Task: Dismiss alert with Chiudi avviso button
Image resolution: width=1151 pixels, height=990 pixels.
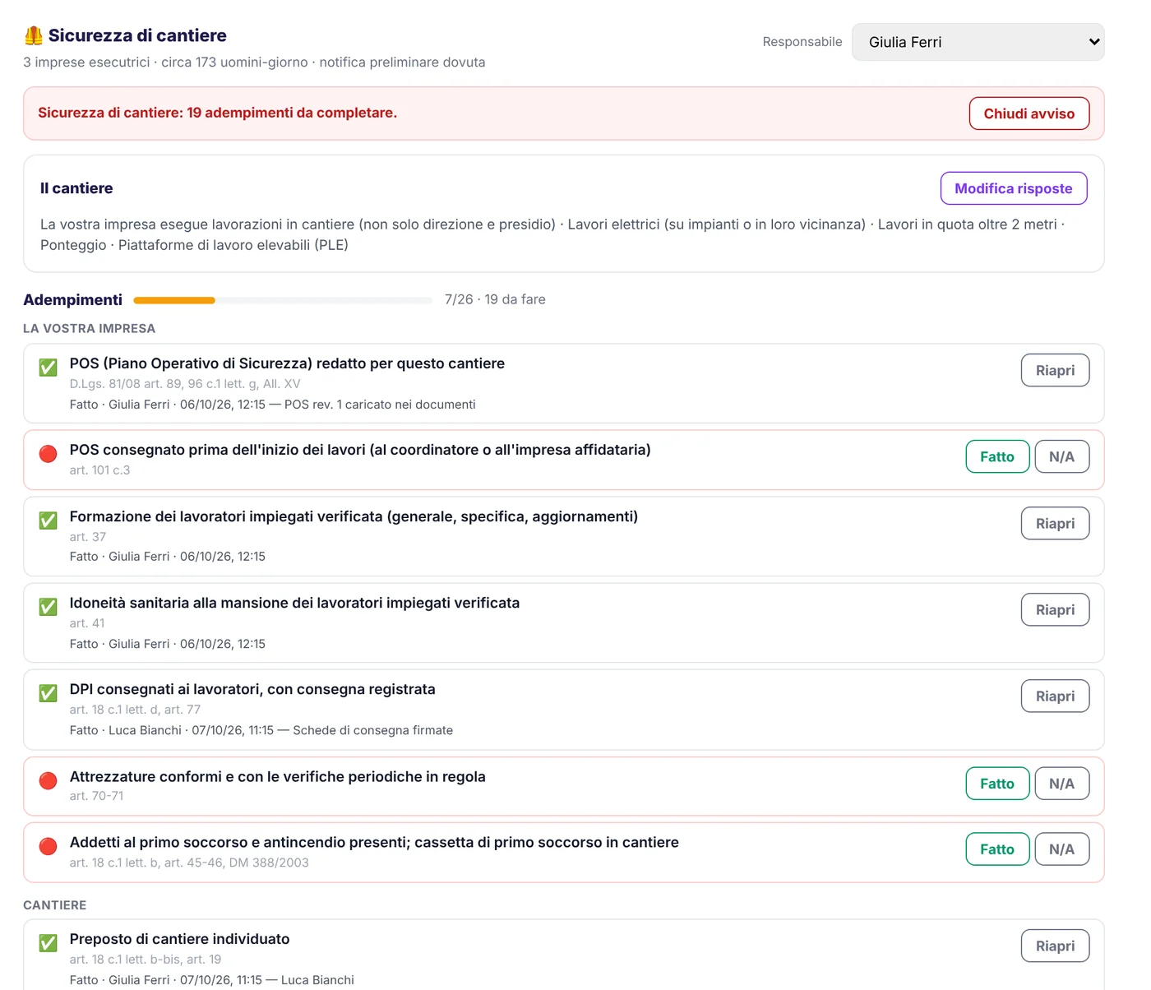Action: (1029, 113)
